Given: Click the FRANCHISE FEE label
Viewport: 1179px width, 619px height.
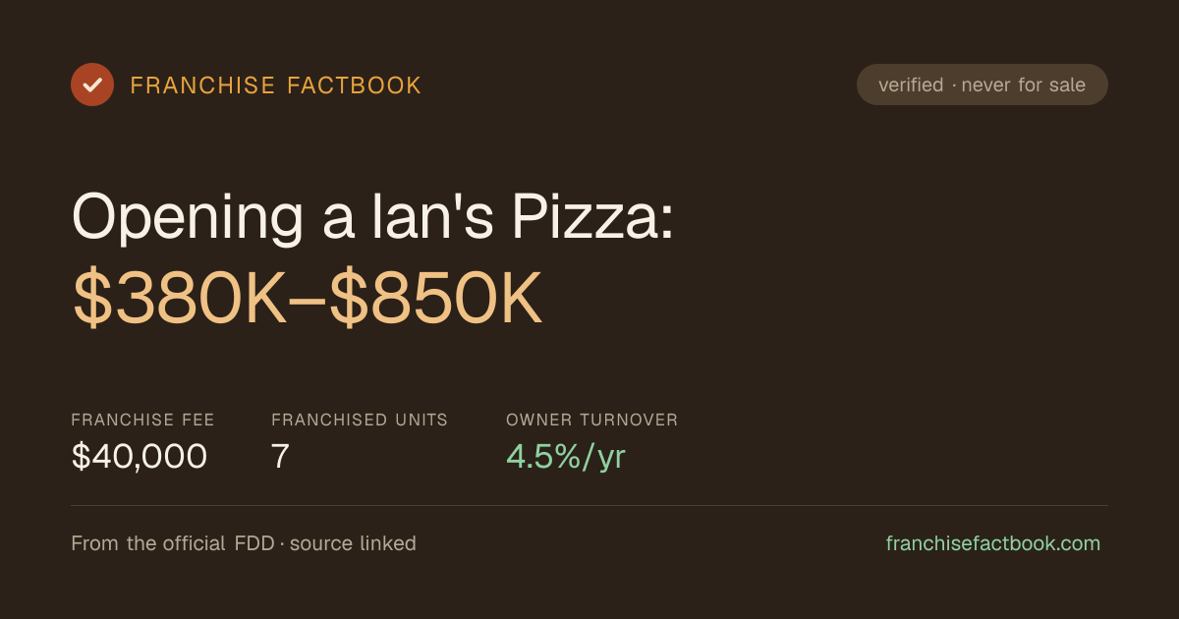Looking at the screenshot, I should click(x=142, y=420).
